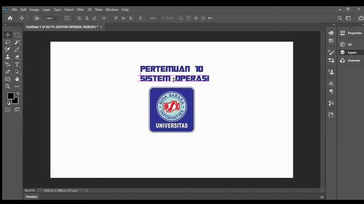Change the screen mode

(x=17, y=109)
